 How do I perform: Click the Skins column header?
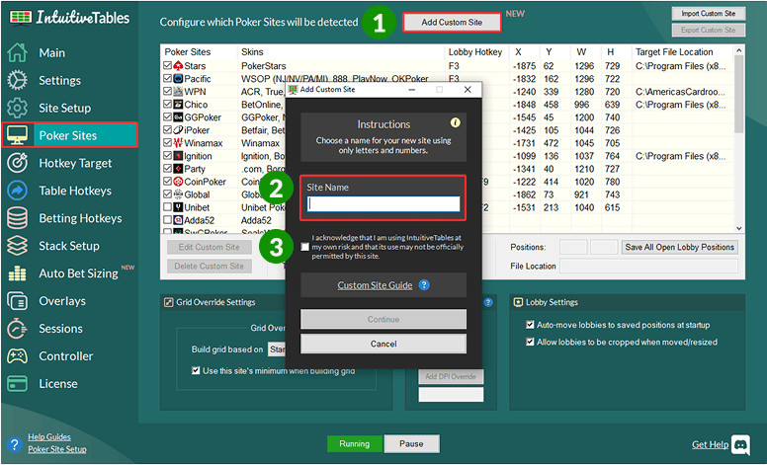pos(252,51)
